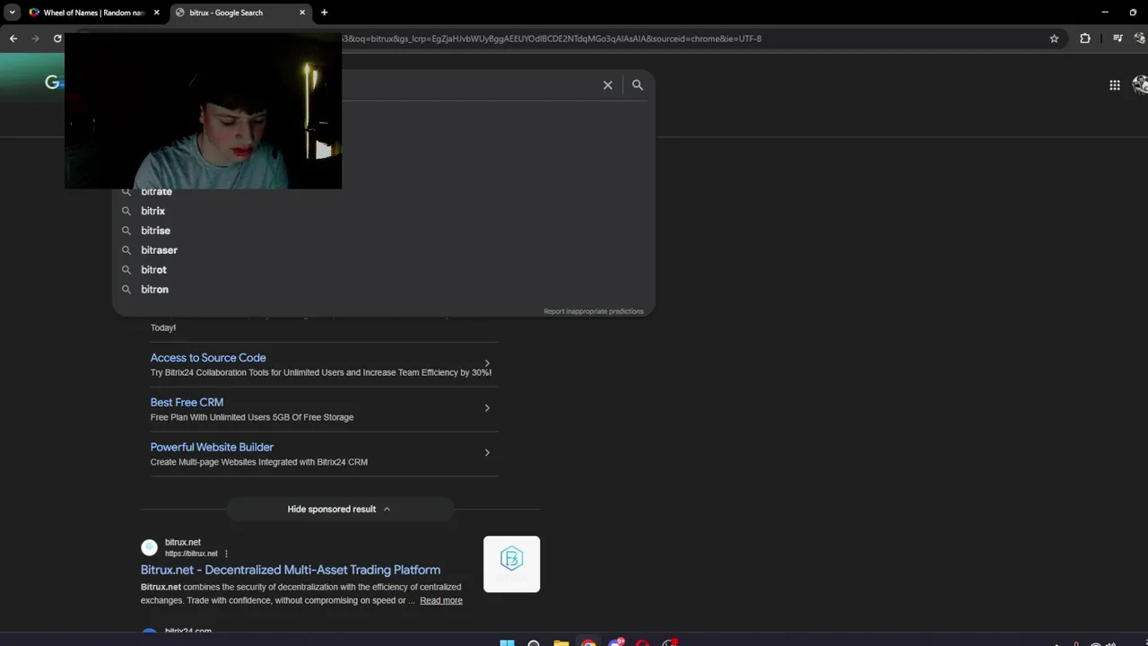Open the Access to Source Code link
Viewport: 1148px width, 646px height.
[x=208, y=358]
